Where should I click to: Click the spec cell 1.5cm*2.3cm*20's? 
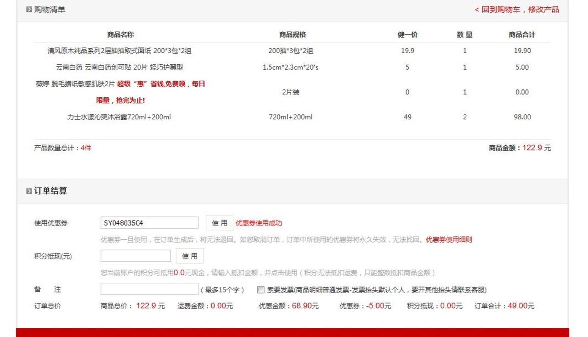coord(291,67)
